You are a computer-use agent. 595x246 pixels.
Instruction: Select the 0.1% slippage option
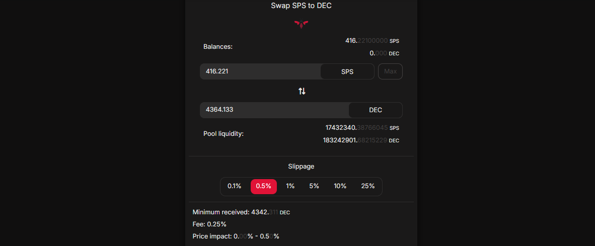tap(234, 186)
